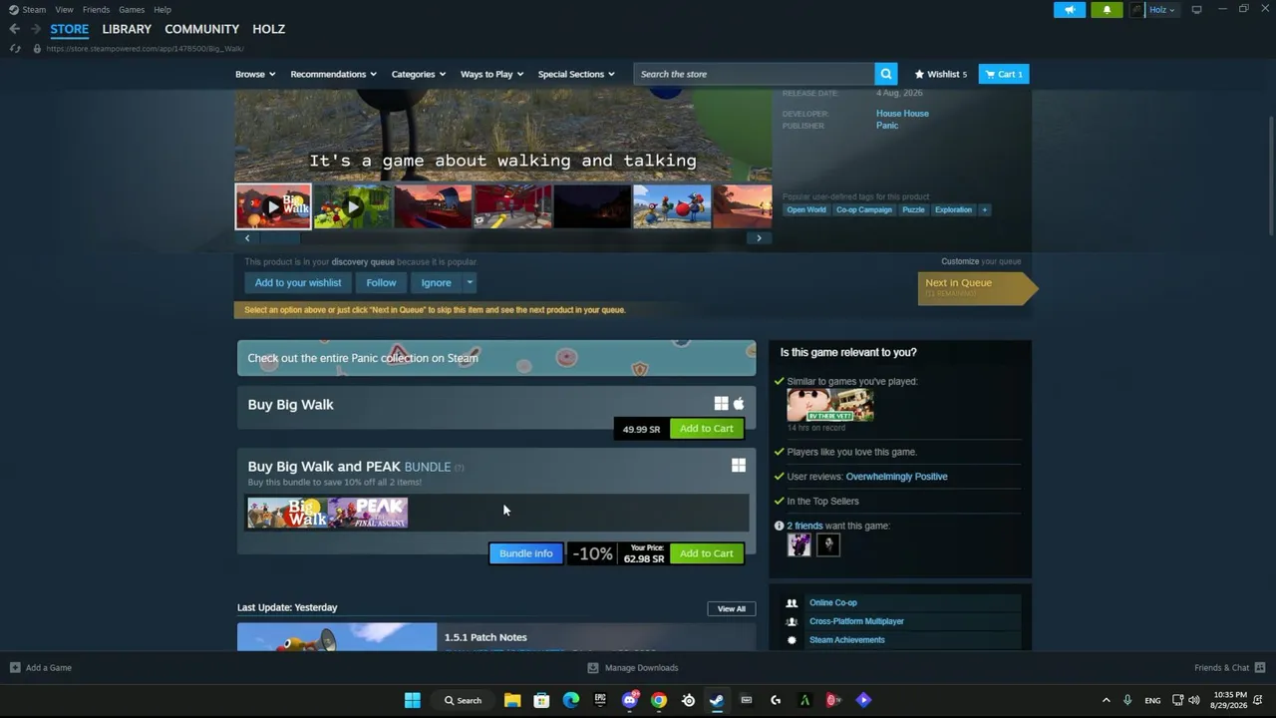Open the Ignore options dropdown arrow
The width and height of the screenshot is (1276, 718).
click(x=470, y=283)
